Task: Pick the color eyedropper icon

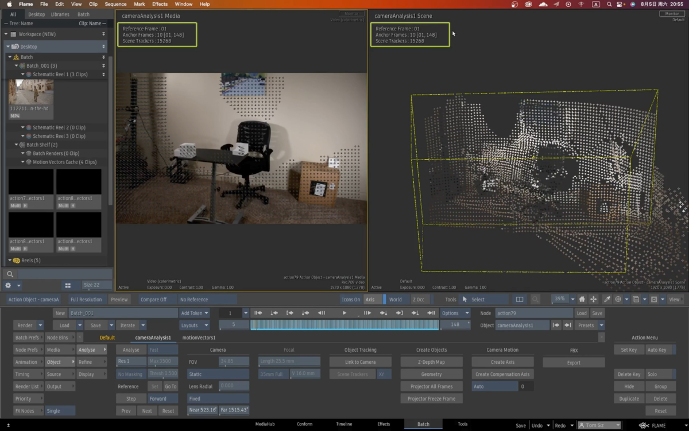Action: point(606,299)
